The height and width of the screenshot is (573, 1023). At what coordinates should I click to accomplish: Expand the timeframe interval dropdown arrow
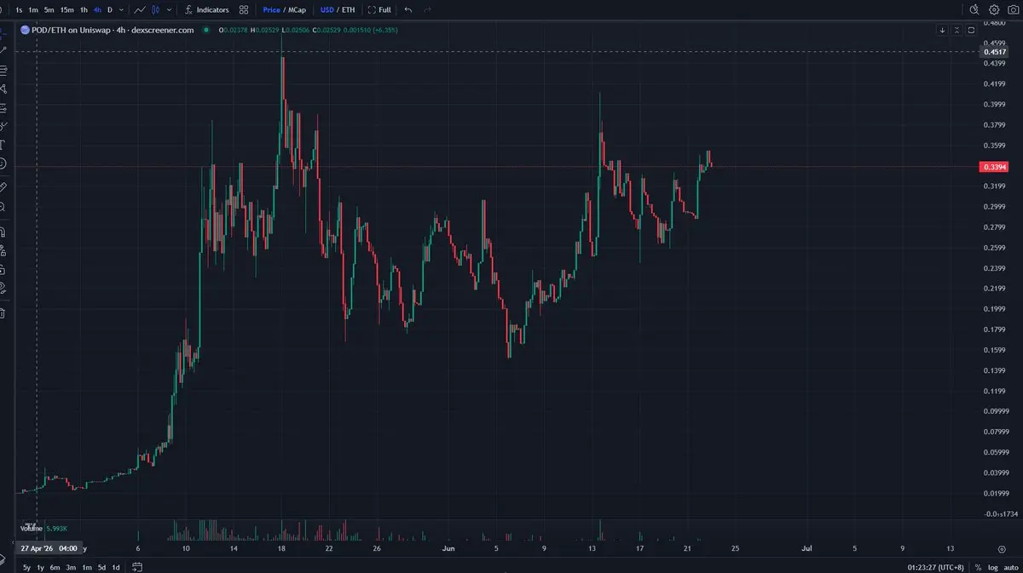pos(121,10)
